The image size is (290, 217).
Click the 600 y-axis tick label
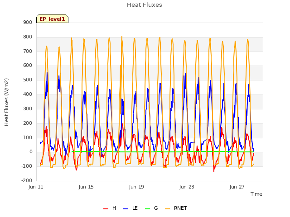coord(28,66)
